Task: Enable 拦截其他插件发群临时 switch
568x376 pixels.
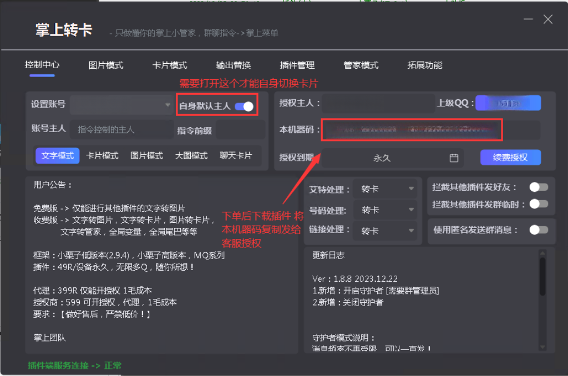Action: pyautogui.click(x=538, y=204)
